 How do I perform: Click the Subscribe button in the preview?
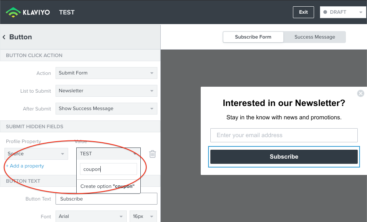point(284,157)
